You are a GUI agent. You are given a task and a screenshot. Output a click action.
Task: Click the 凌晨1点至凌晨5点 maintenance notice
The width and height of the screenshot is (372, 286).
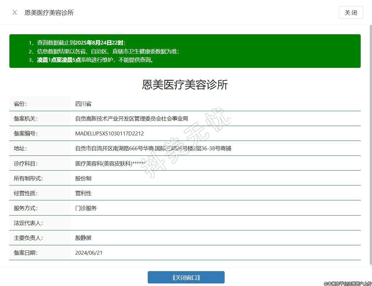click(95, 60)
